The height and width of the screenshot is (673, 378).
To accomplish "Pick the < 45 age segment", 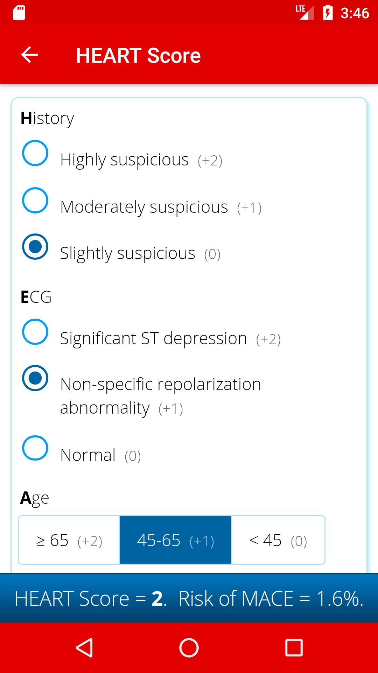I will coord(278,540).
